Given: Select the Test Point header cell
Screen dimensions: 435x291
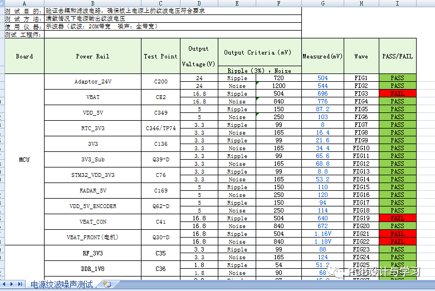Looking at the screenshot, I should click(160, 56).
